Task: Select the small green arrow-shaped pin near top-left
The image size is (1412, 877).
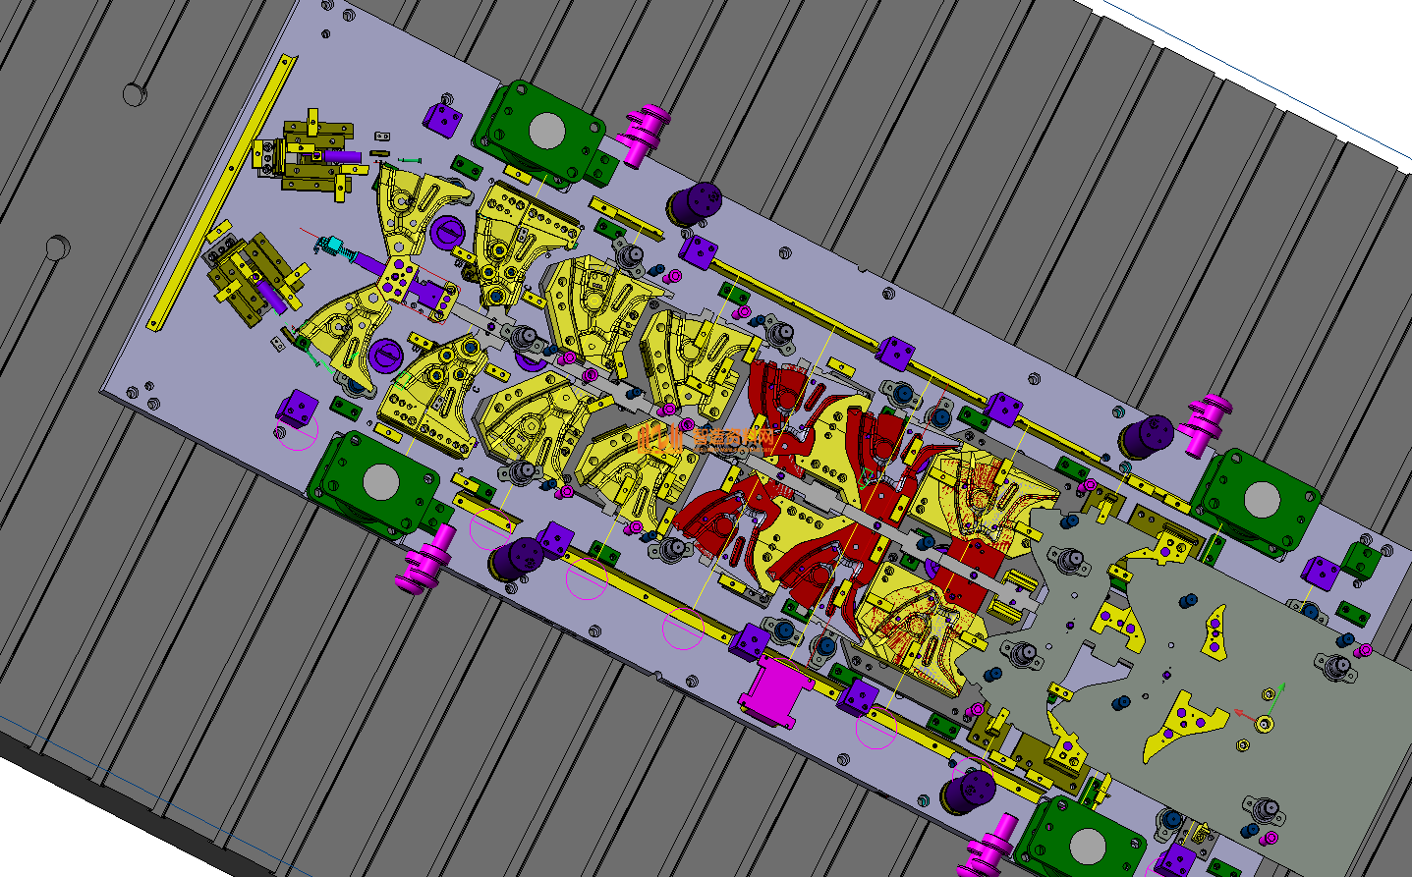Action: (x=409, y=159)
